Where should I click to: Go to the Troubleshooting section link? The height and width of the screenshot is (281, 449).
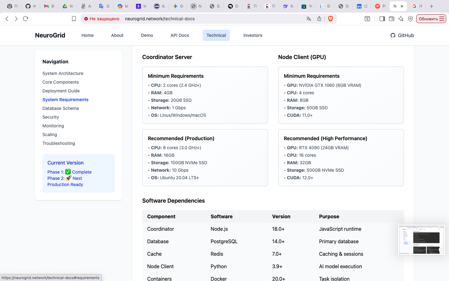(59, 143)
